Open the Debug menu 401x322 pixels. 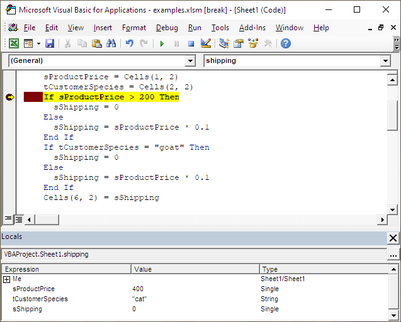click(x=167, y=28)
